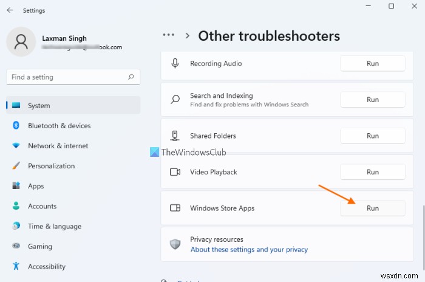
Task: Open Bluetooth & devices settings
Action: click(59, 126)
